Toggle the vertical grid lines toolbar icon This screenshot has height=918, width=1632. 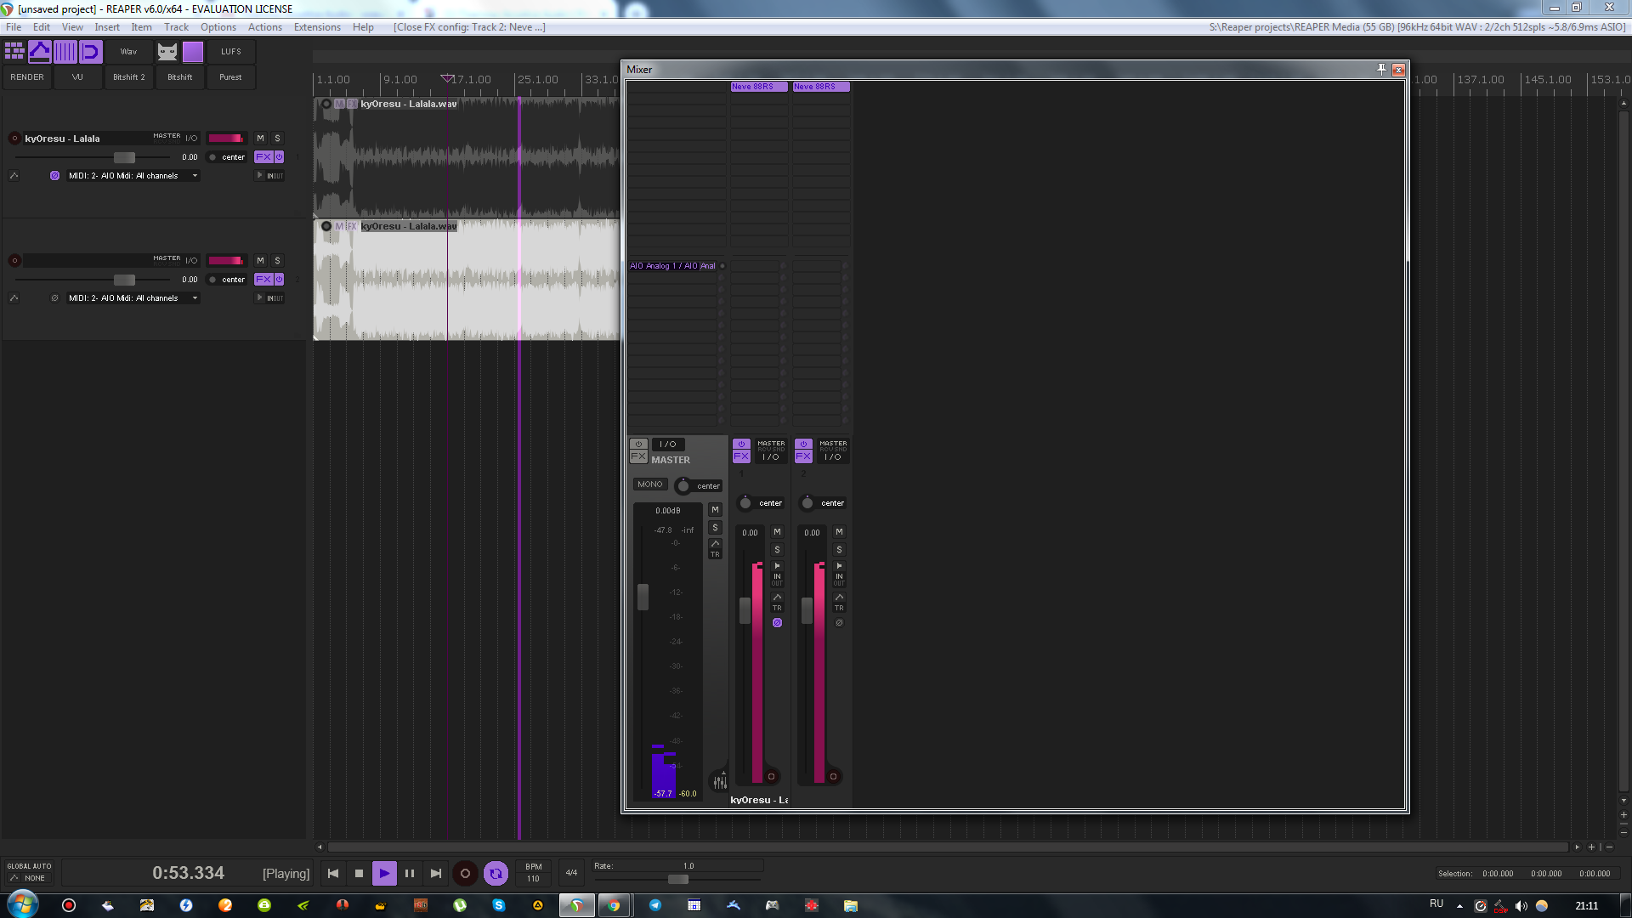click(x=65, y=52)
